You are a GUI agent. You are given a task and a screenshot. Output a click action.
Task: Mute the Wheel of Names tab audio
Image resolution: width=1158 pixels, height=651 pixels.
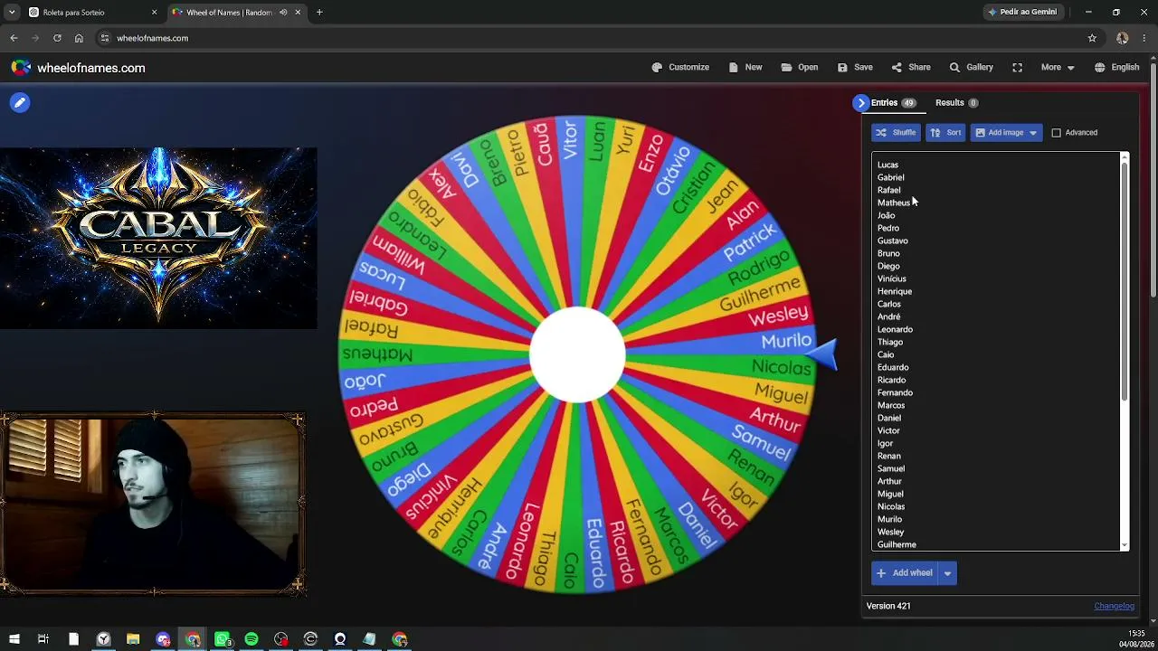pyautogui.click(x=283, y=13)
